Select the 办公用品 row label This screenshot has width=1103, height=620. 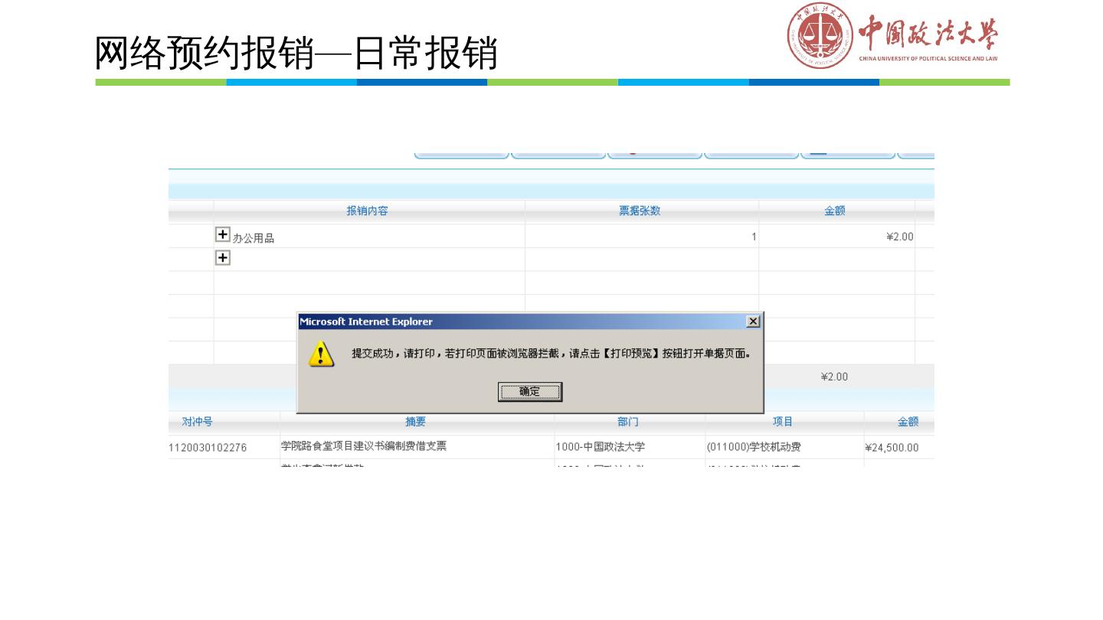pyautogui.click(x=254, y=238)
